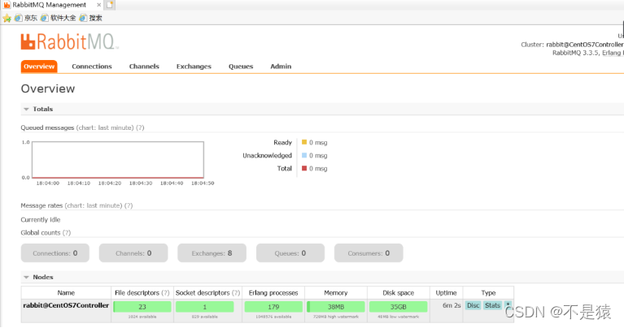
Task: Show help for Global counts
Action: tap(67, 233)
